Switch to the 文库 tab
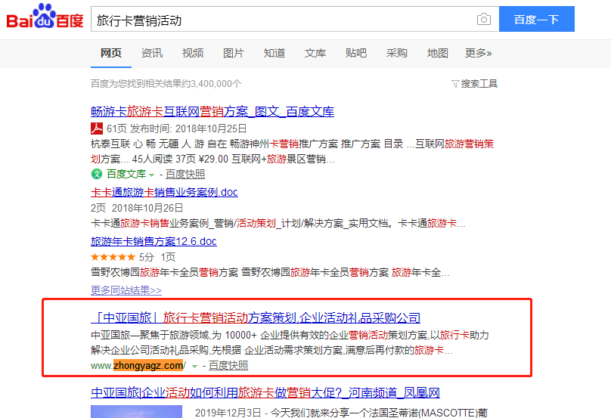Screen dimensions: 611x418 315,53
